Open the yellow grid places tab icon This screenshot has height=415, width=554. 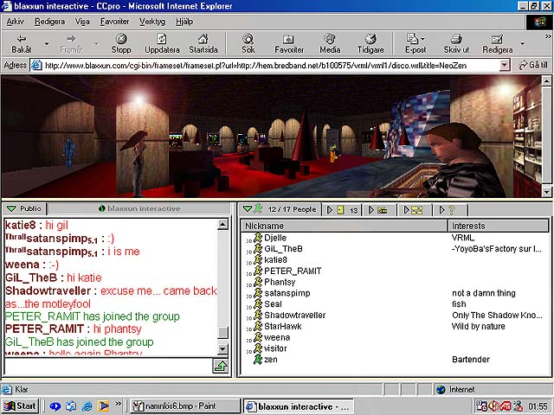click(x=417, y=210)
